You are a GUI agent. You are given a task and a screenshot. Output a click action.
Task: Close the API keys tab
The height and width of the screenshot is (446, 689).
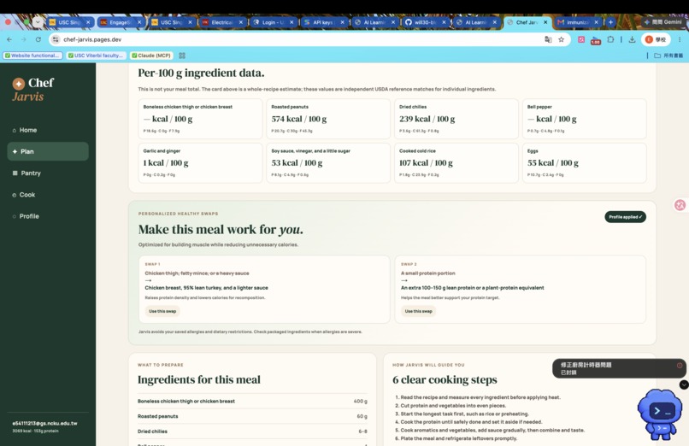(342, 22)
